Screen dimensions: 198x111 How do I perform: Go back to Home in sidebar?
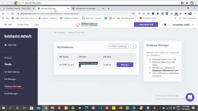coord(8,58)
